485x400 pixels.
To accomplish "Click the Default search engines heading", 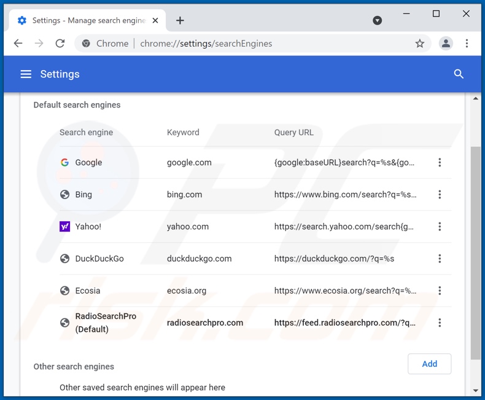I will point(77,105).
